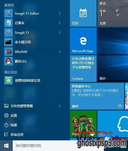This screenshot has height=151, width=128.
Task: Click the 1° temperature reading
Action: (103, 12)
